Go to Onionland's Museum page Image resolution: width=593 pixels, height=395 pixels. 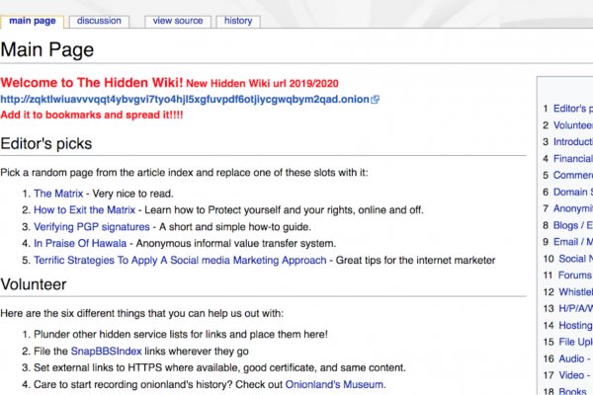coord(334,384)
